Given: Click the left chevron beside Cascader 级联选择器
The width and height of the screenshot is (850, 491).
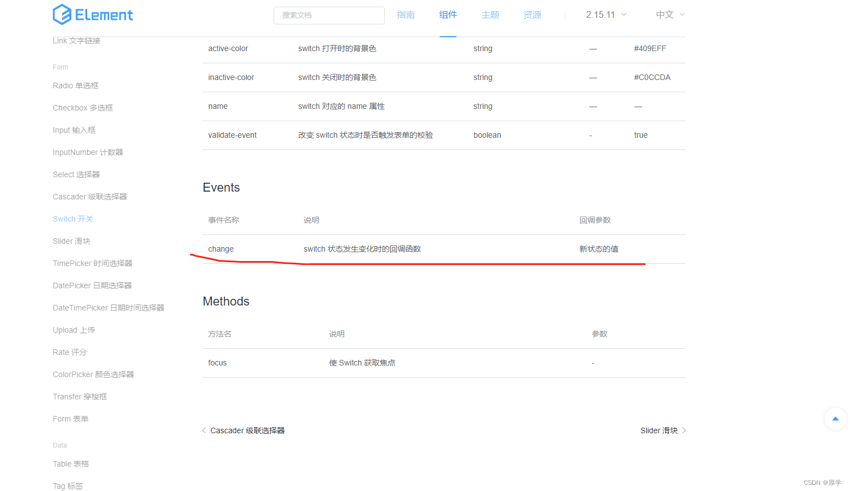Looking at the screenshot, I should 204,430.
